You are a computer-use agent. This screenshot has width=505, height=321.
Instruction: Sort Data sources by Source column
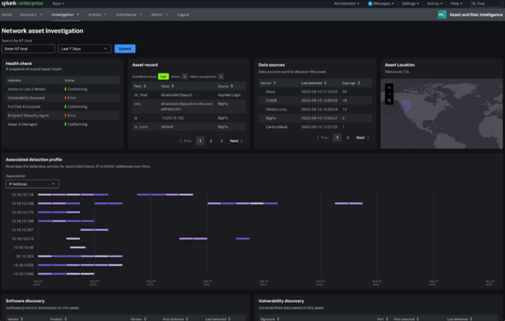click(267, 83)
